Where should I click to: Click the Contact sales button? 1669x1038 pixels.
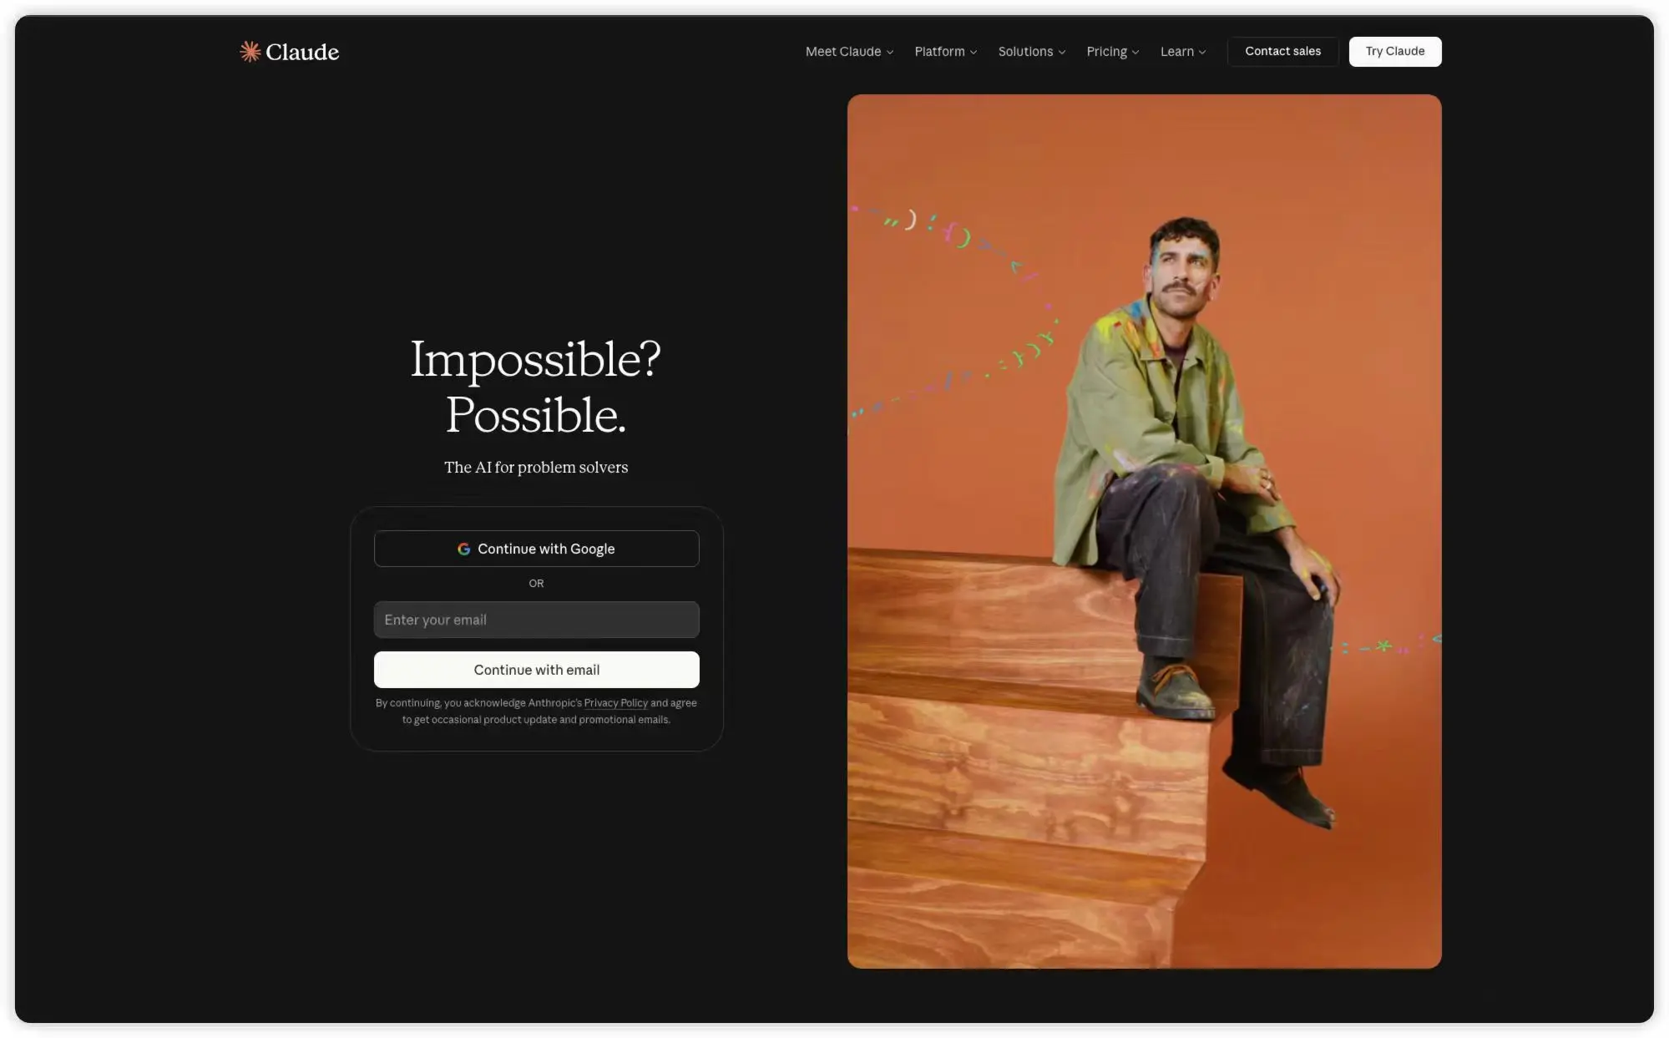[1282, 52]
